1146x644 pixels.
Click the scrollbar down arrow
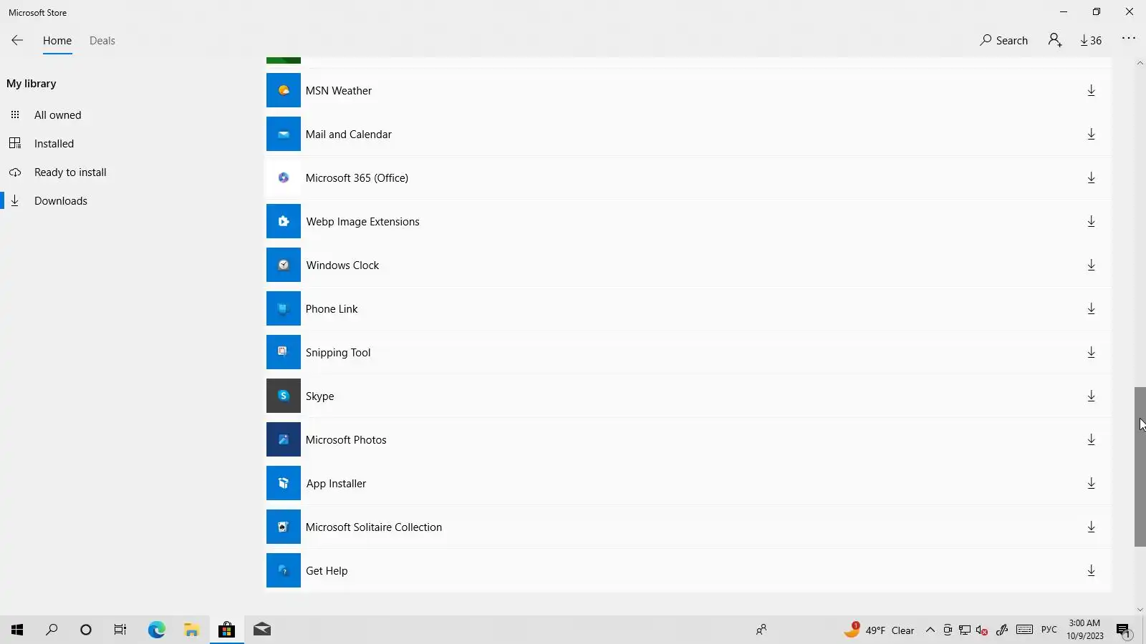[x=1140, y=610]
